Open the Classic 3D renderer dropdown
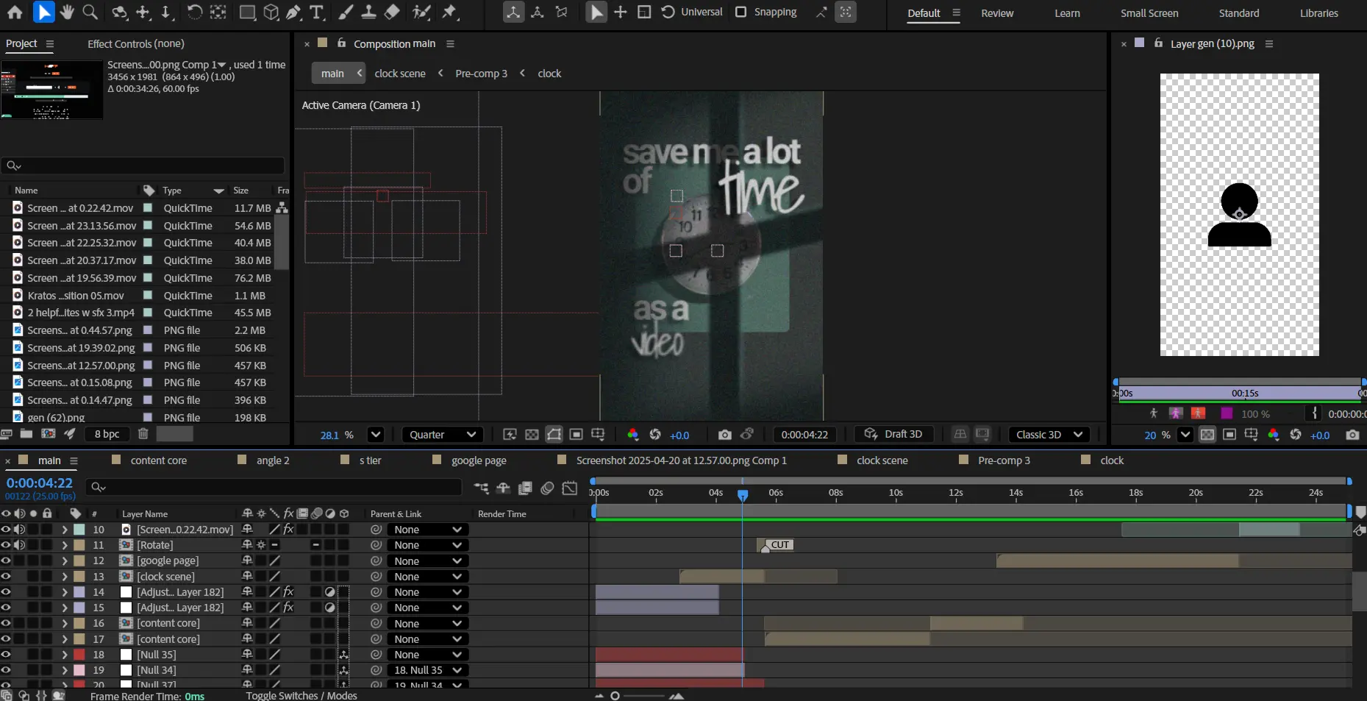The width and height of the screenshot is (1367, 701). 1048,435
